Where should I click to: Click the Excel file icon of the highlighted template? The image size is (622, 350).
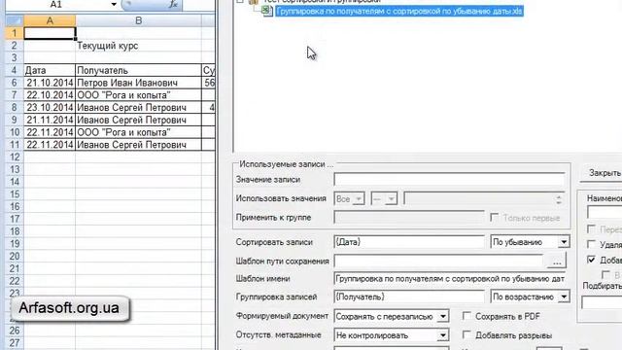(266, 11)
